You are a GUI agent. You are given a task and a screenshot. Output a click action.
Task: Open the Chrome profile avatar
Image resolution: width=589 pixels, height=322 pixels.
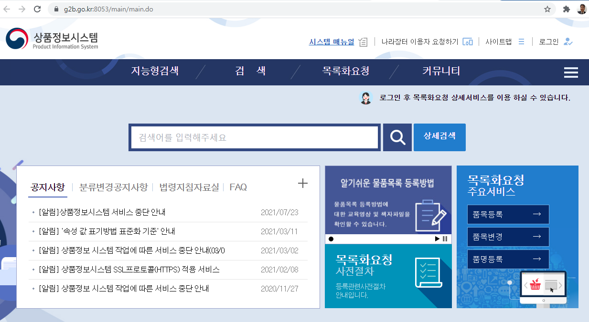point(581,9)
